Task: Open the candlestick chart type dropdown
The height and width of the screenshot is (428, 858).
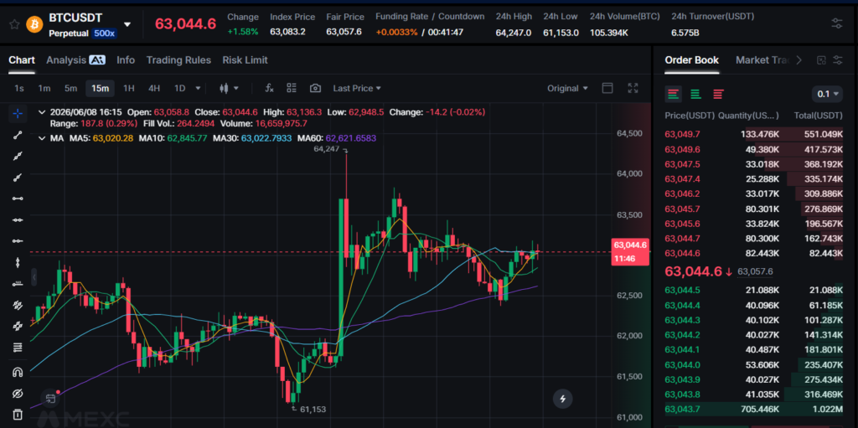Action: [229, 88]
